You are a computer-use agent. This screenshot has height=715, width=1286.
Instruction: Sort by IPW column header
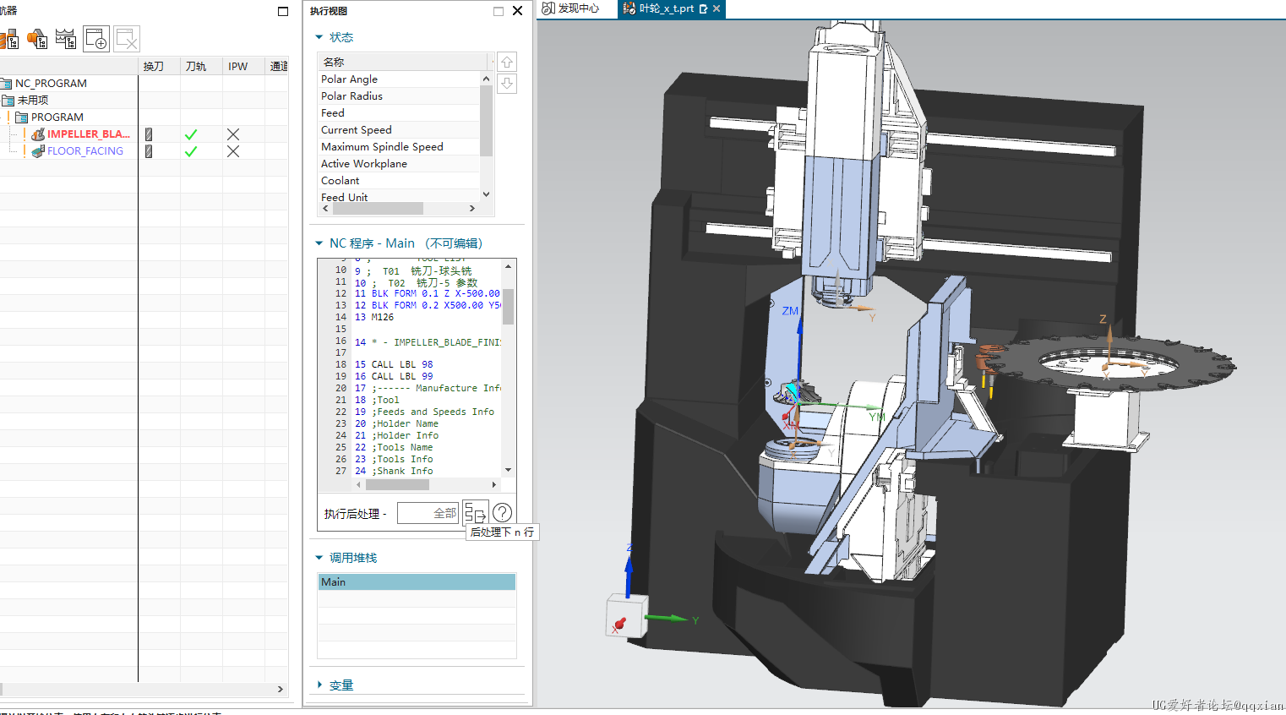[x=243, y=66]
